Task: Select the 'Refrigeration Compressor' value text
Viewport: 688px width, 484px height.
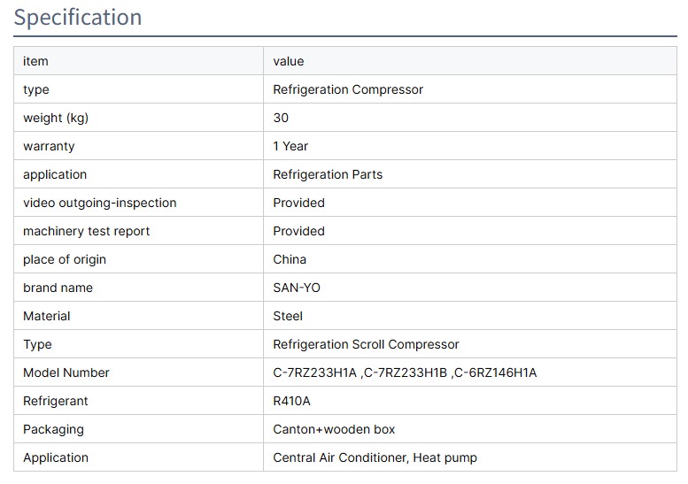Action: (348, 89)
